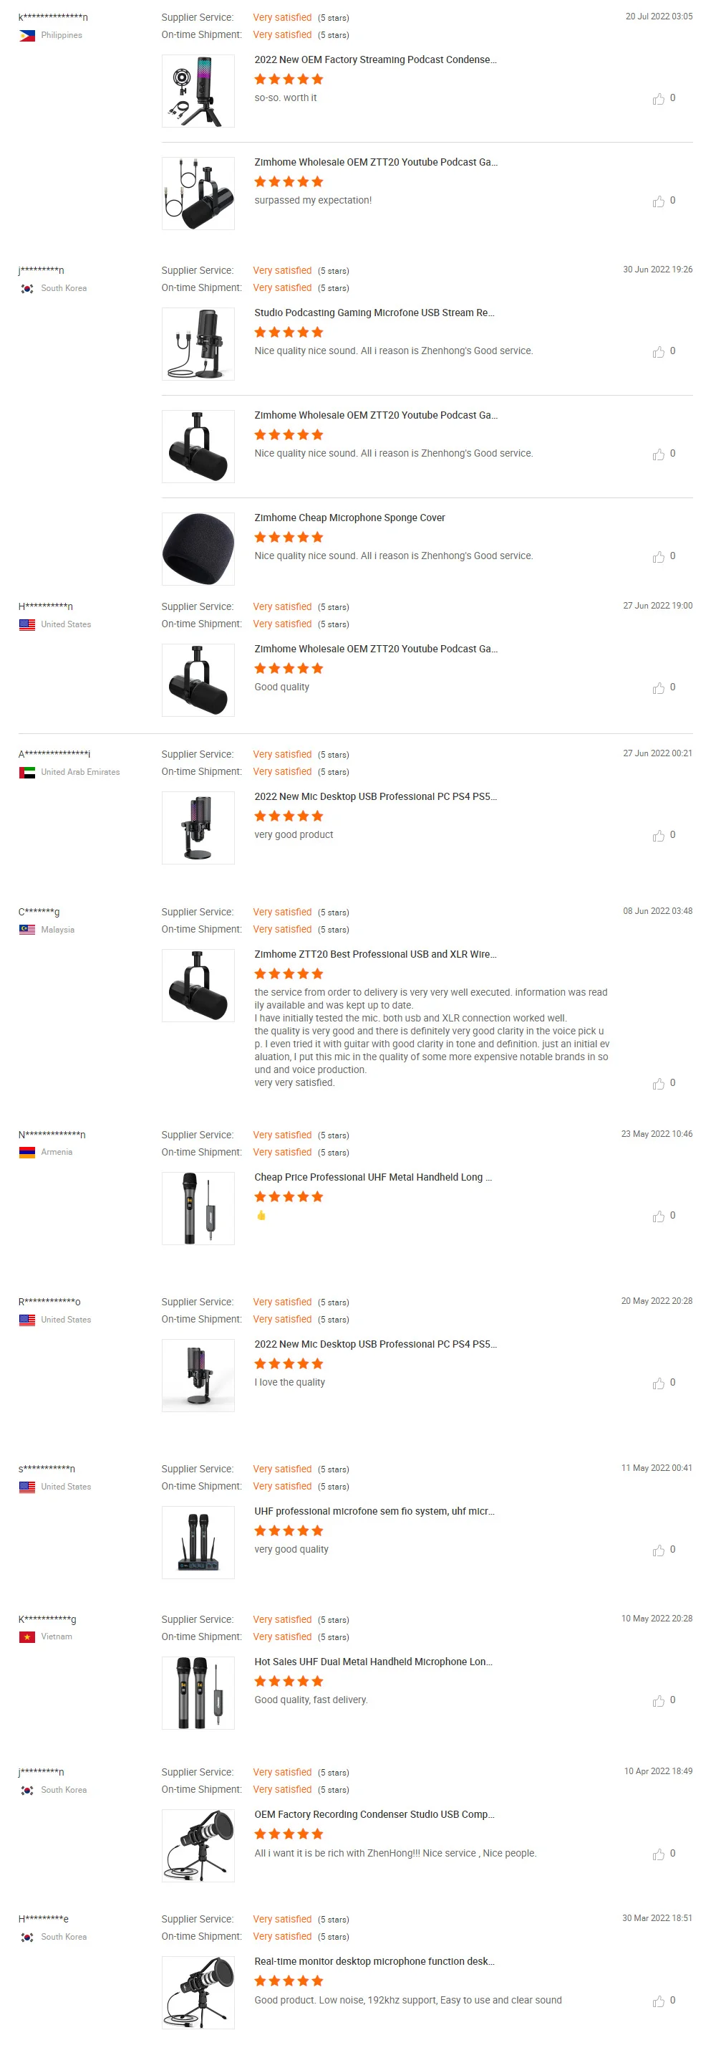Thumbs-up "I love the quality" review

658,1384
